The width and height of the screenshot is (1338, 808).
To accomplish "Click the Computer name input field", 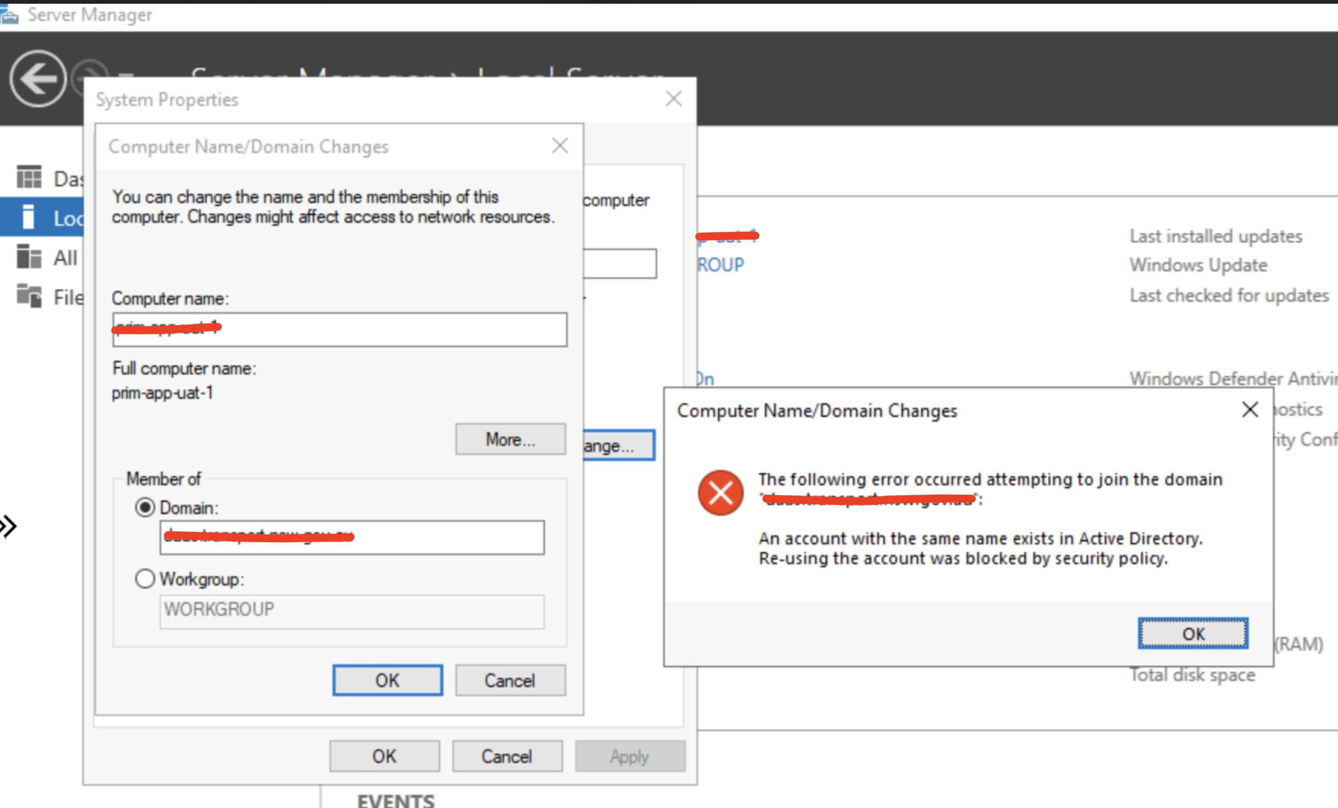I will pos(340,329).
